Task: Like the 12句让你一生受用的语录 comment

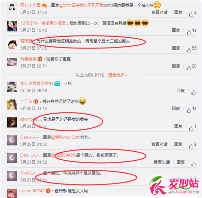Action: click(x=189, y=32)
